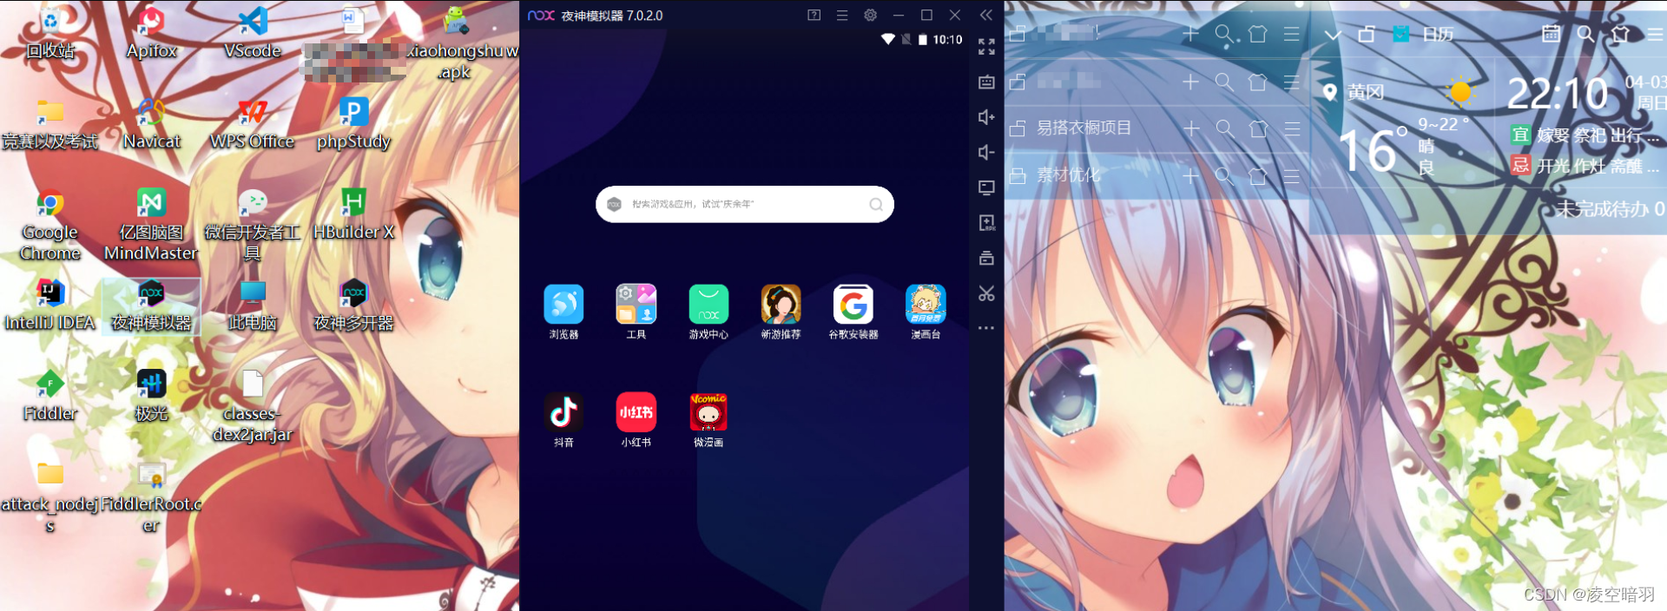Select the WPS Office desktop icon

point(253,123)
